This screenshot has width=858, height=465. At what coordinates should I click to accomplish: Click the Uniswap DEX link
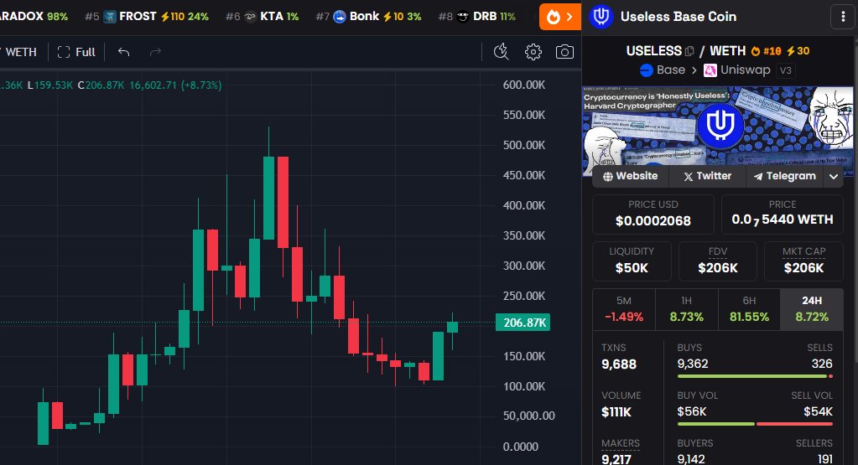click(737, 70)
